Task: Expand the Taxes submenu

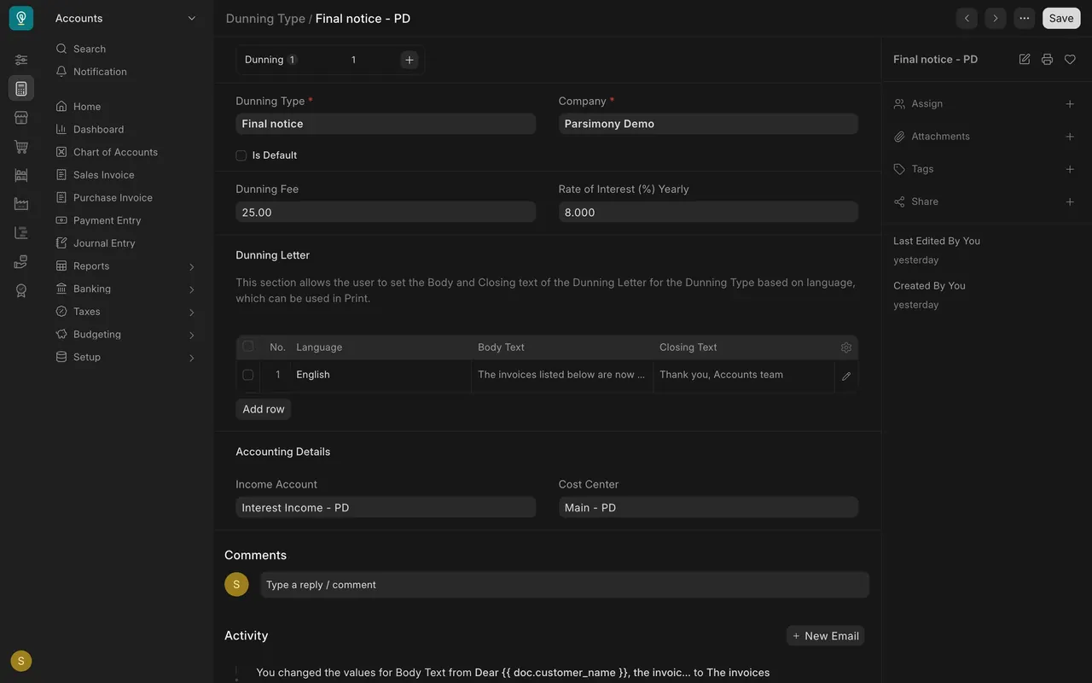Action: coord(191,312)
